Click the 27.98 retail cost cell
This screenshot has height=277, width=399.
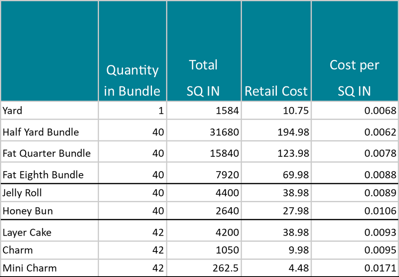point(276,211)
